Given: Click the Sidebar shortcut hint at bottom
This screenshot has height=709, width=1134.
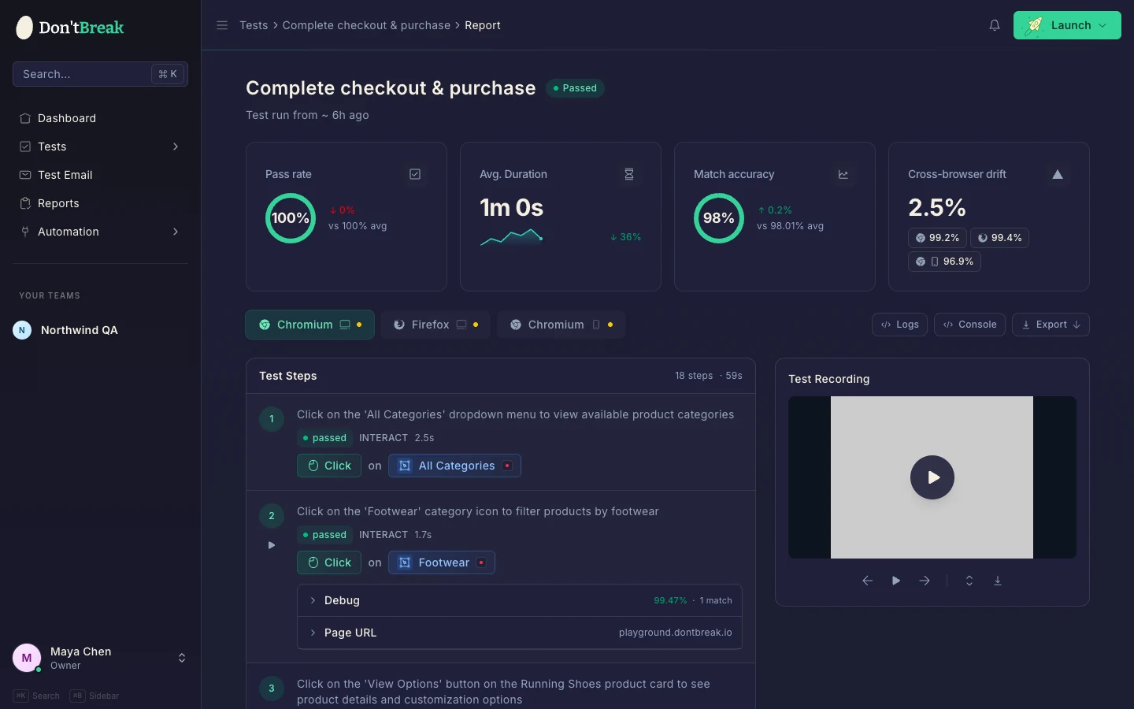Looking at the screenshot, I should 94,696.
